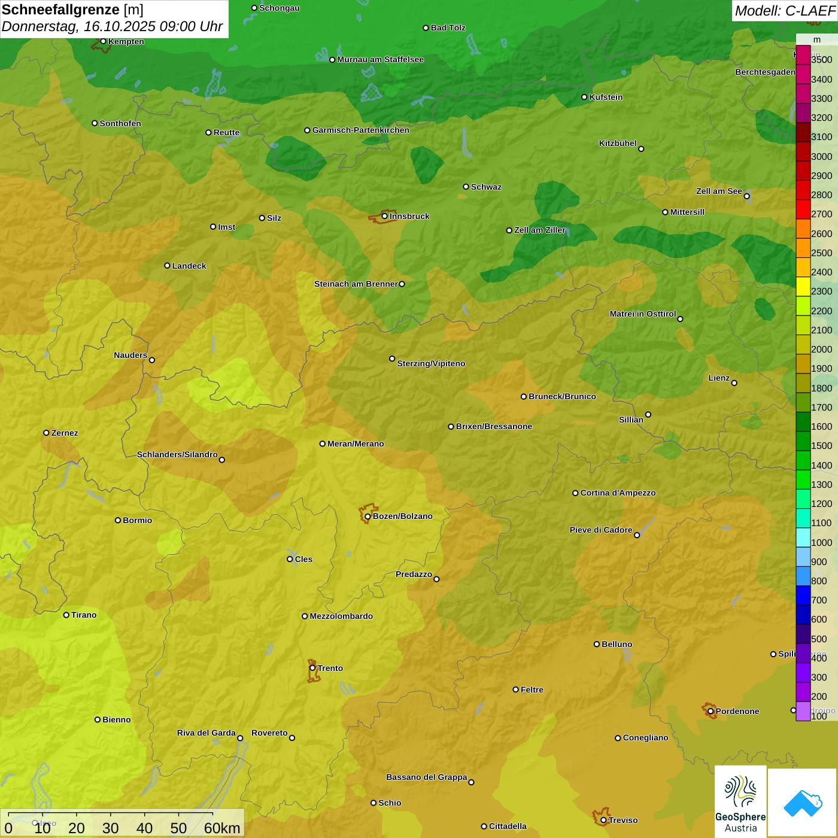This screenshot has height=838, width=838.
Task: Click the Meran/Merano location dot
Action: point(322,444)
